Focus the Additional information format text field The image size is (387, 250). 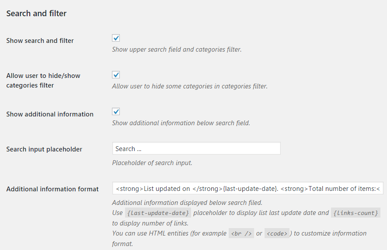tap(248, 188)
